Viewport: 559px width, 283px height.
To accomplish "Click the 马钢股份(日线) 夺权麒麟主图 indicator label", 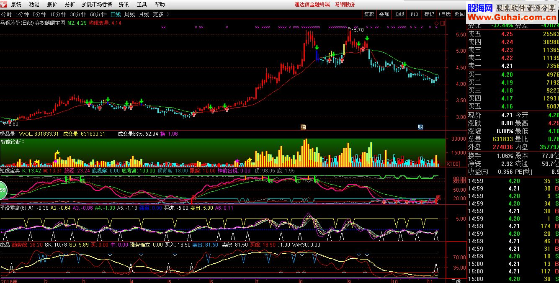I will pos(33,23).
